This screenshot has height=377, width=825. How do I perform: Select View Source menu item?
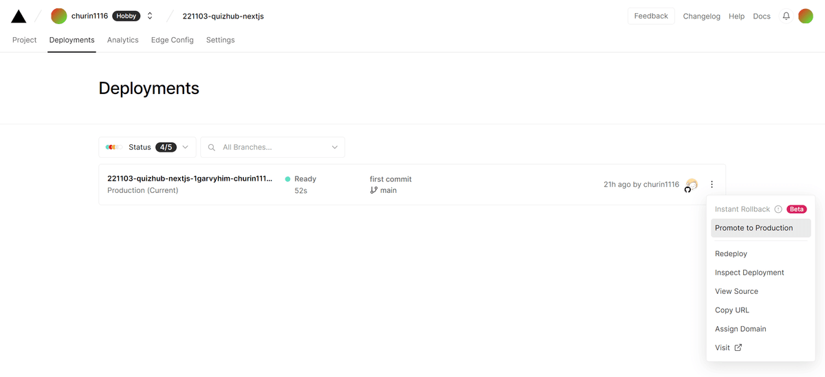760,291
